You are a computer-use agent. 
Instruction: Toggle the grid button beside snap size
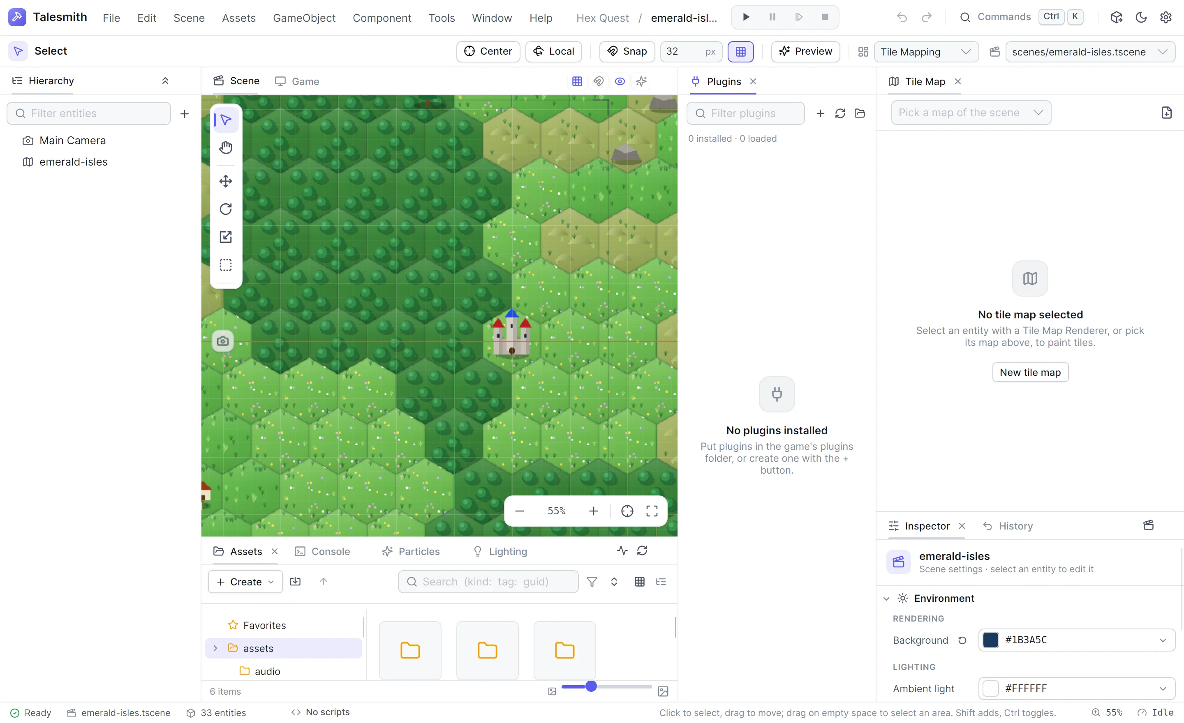tap(740, 51)
